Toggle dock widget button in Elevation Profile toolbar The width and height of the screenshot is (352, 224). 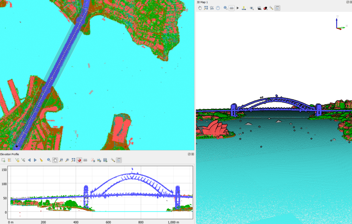[x=119, y=160]
